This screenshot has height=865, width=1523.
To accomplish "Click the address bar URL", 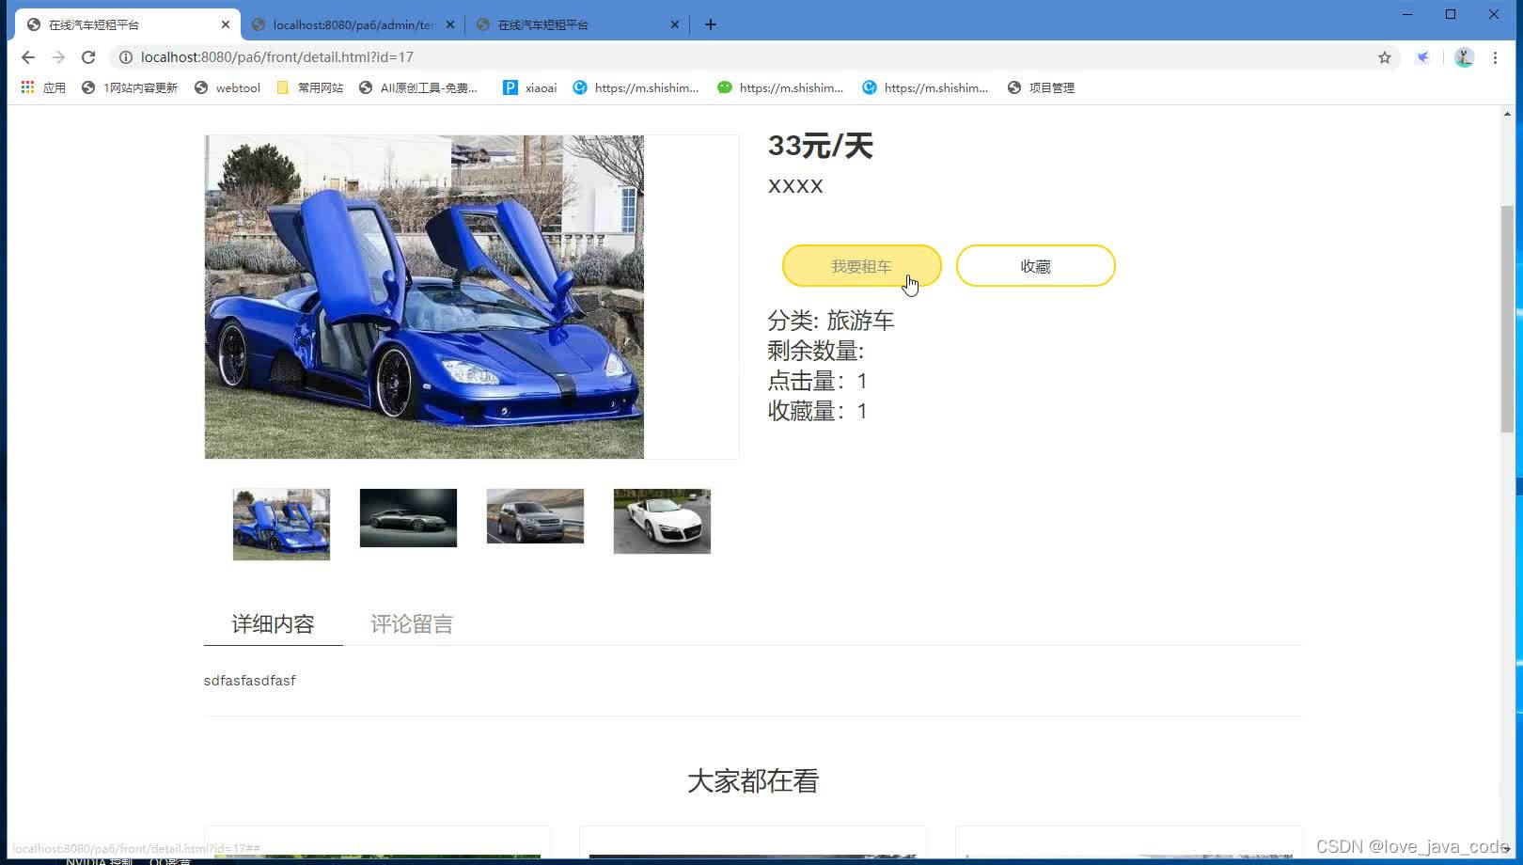I will (277, 57).
